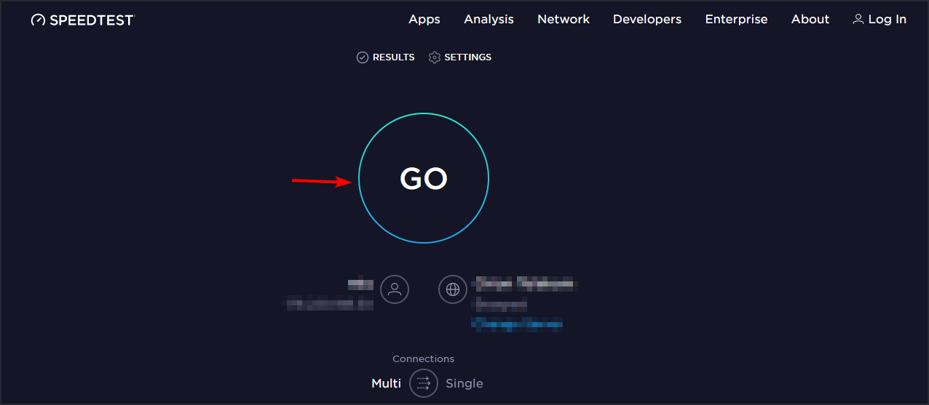The height and width of the screenshot is (405, 929).
Task: Open the Apps menu
Action: point(424,20)
